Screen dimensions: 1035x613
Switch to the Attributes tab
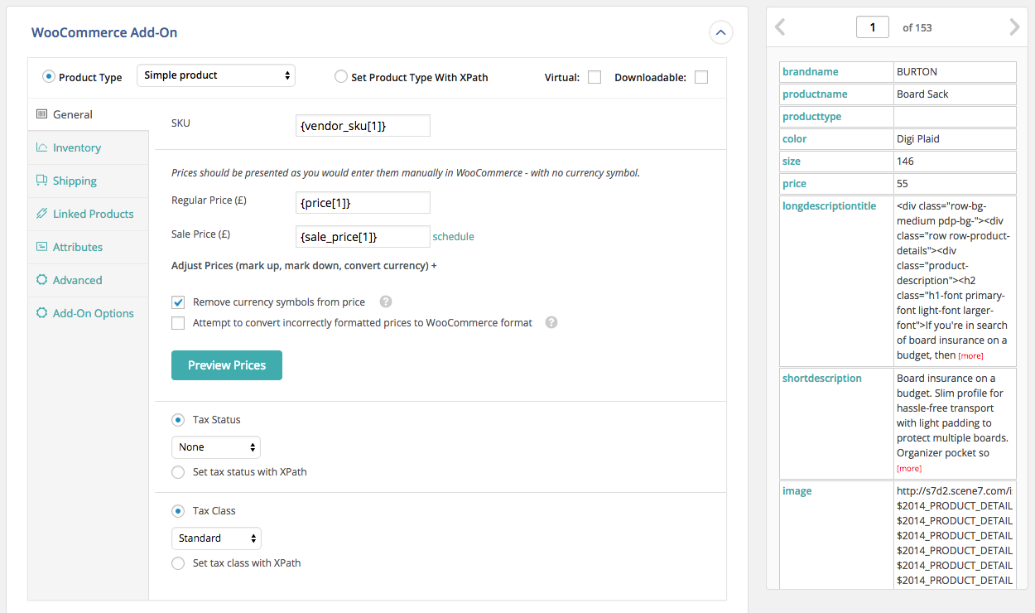(79, 246)
